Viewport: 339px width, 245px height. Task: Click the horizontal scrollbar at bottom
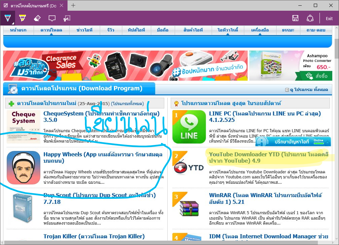[161, 243]
